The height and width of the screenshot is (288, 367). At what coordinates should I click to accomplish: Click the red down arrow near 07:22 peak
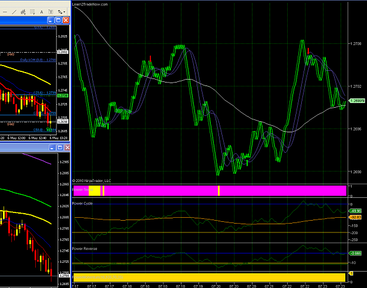pos(308,51)
